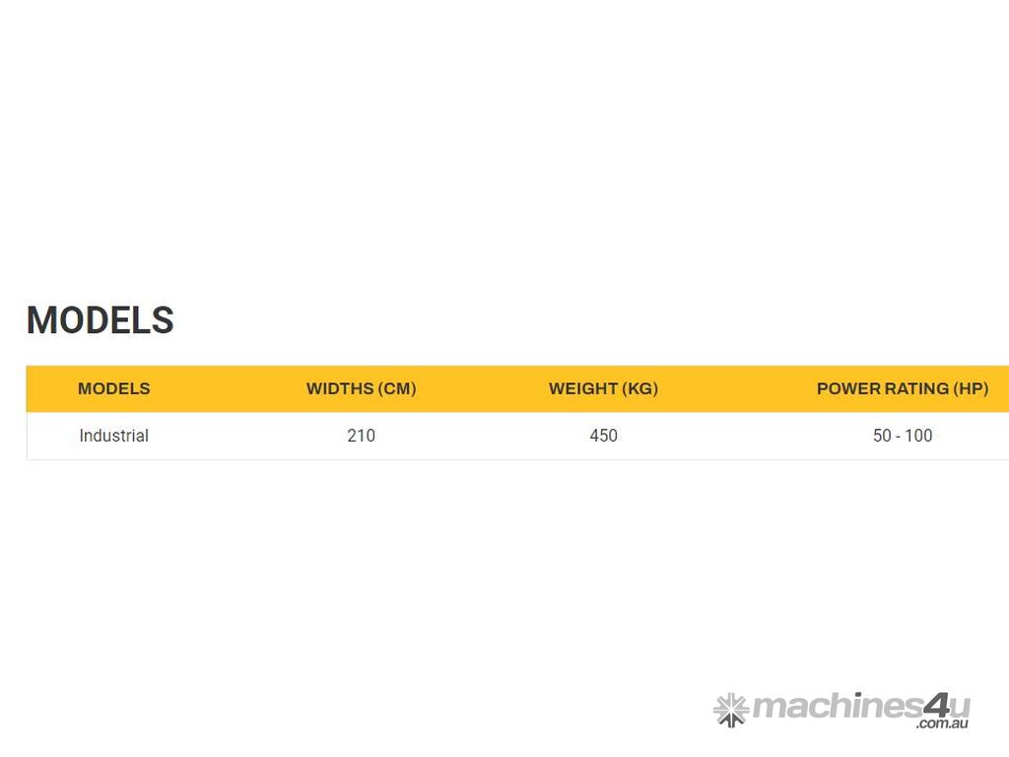Click the 450 weight value
Image resolution: width=1009 pixels, height=757 pixels.
[603, 436]
